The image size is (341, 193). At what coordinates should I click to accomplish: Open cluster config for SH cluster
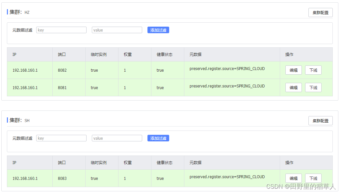point(320,121)
